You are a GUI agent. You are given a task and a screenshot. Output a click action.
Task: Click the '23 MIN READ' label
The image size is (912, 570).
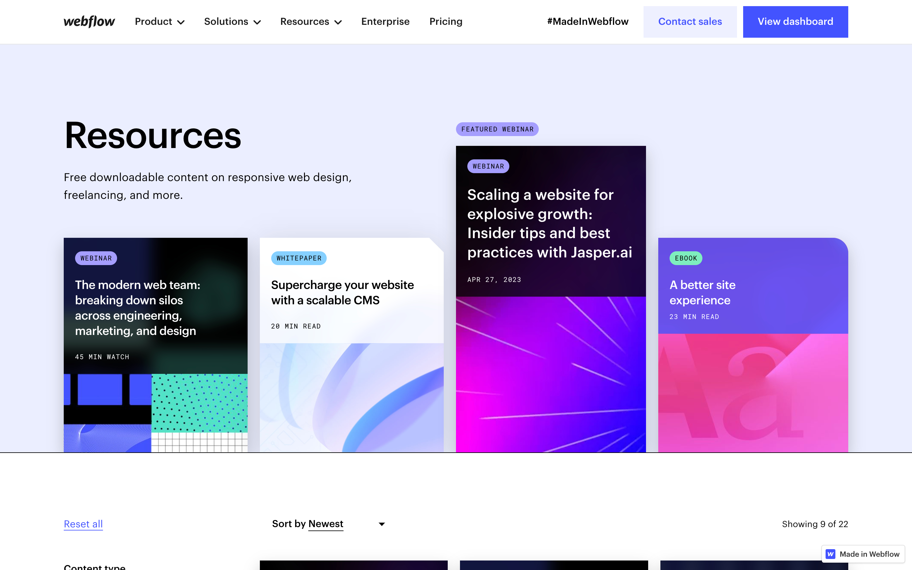pos(694,317)
